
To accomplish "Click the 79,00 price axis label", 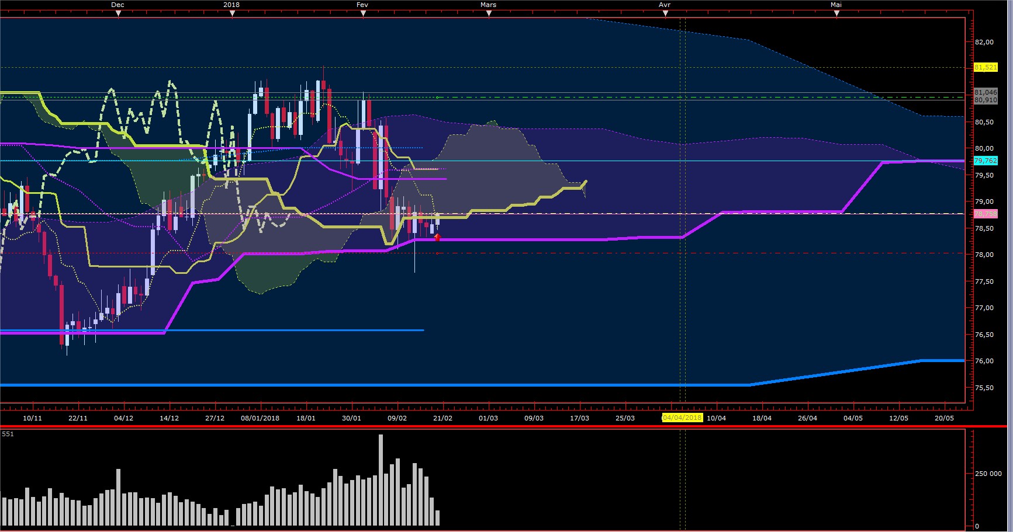I will pos(984,201).
